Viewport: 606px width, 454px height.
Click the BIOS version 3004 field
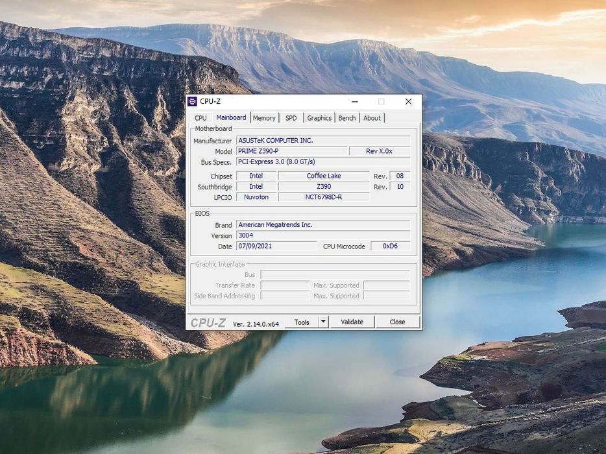tap(323, 235)
